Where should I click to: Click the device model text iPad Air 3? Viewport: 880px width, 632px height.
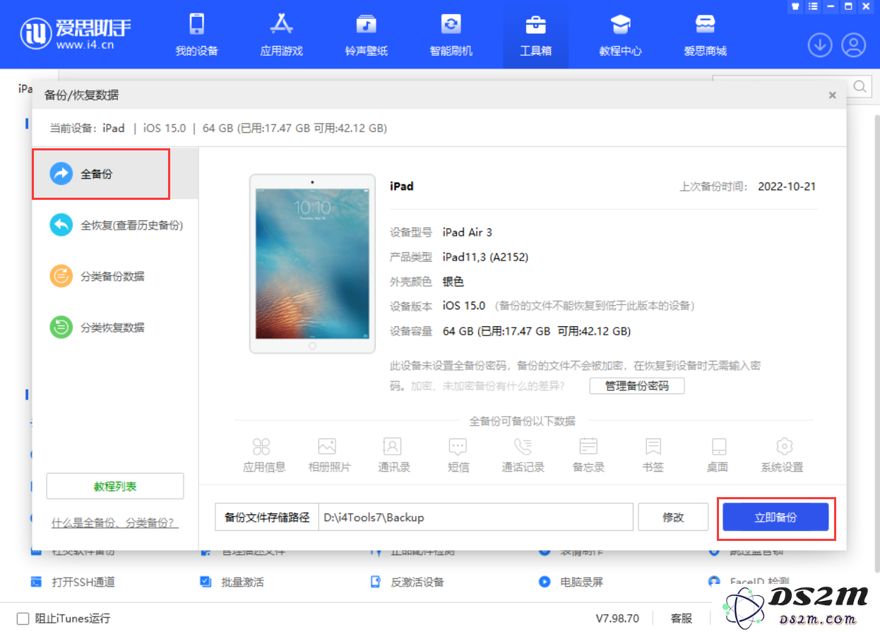click(468, 232)
